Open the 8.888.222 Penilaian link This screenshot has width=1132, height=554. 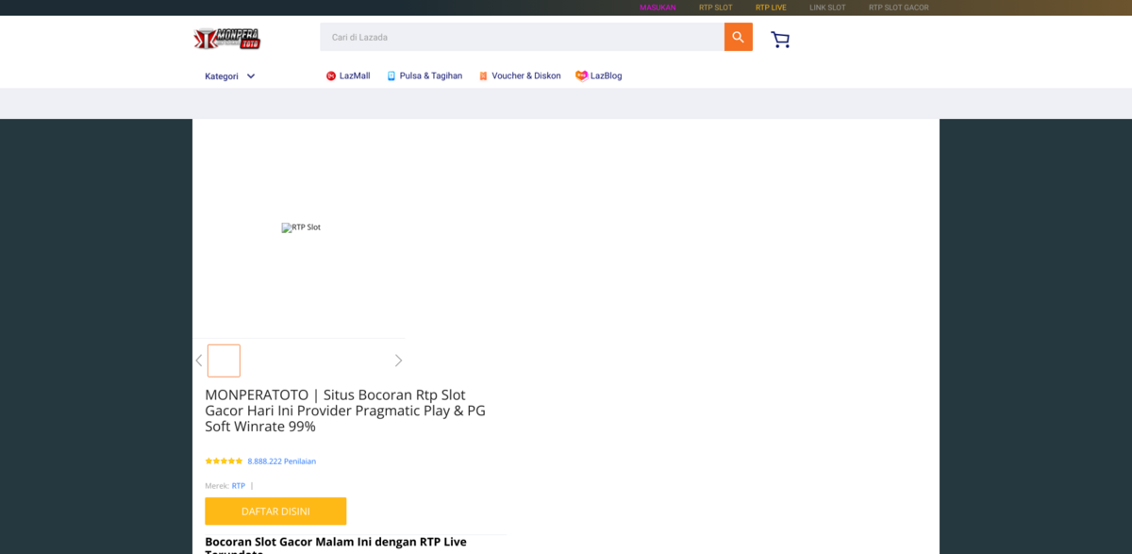coord(281,462)
